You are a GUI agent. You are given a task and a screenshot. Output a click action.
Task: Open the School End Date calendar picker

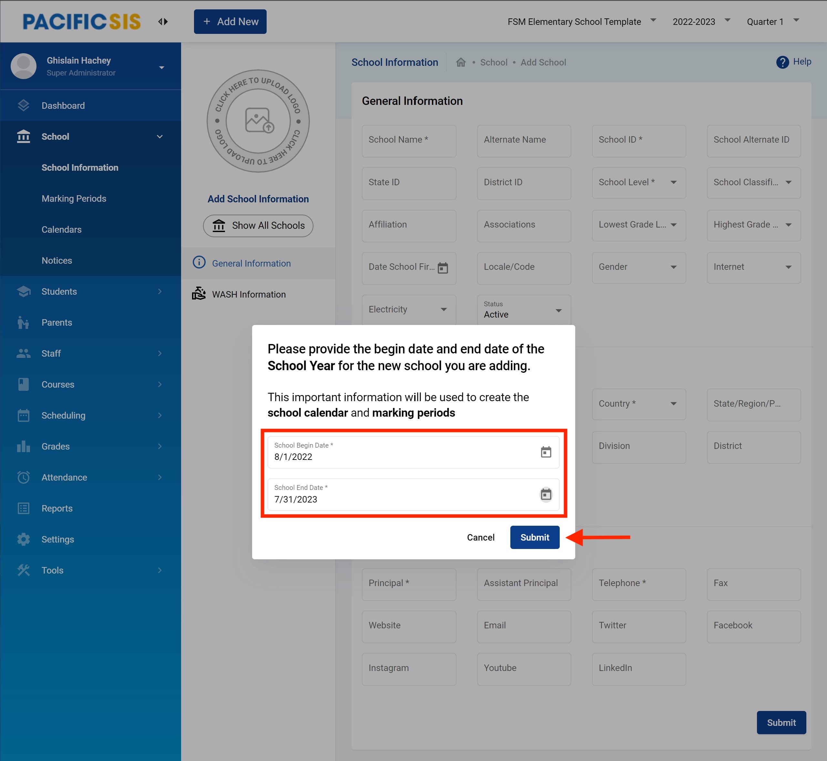[546, 494]
